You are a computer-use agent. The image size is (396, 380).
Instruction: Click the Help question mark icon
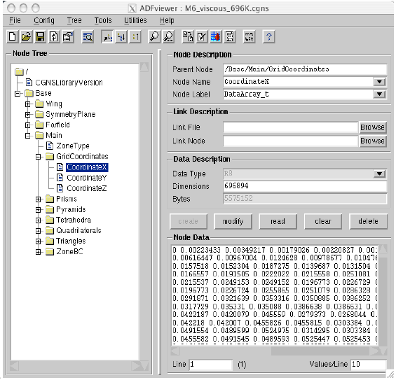(x=268, y=37)
